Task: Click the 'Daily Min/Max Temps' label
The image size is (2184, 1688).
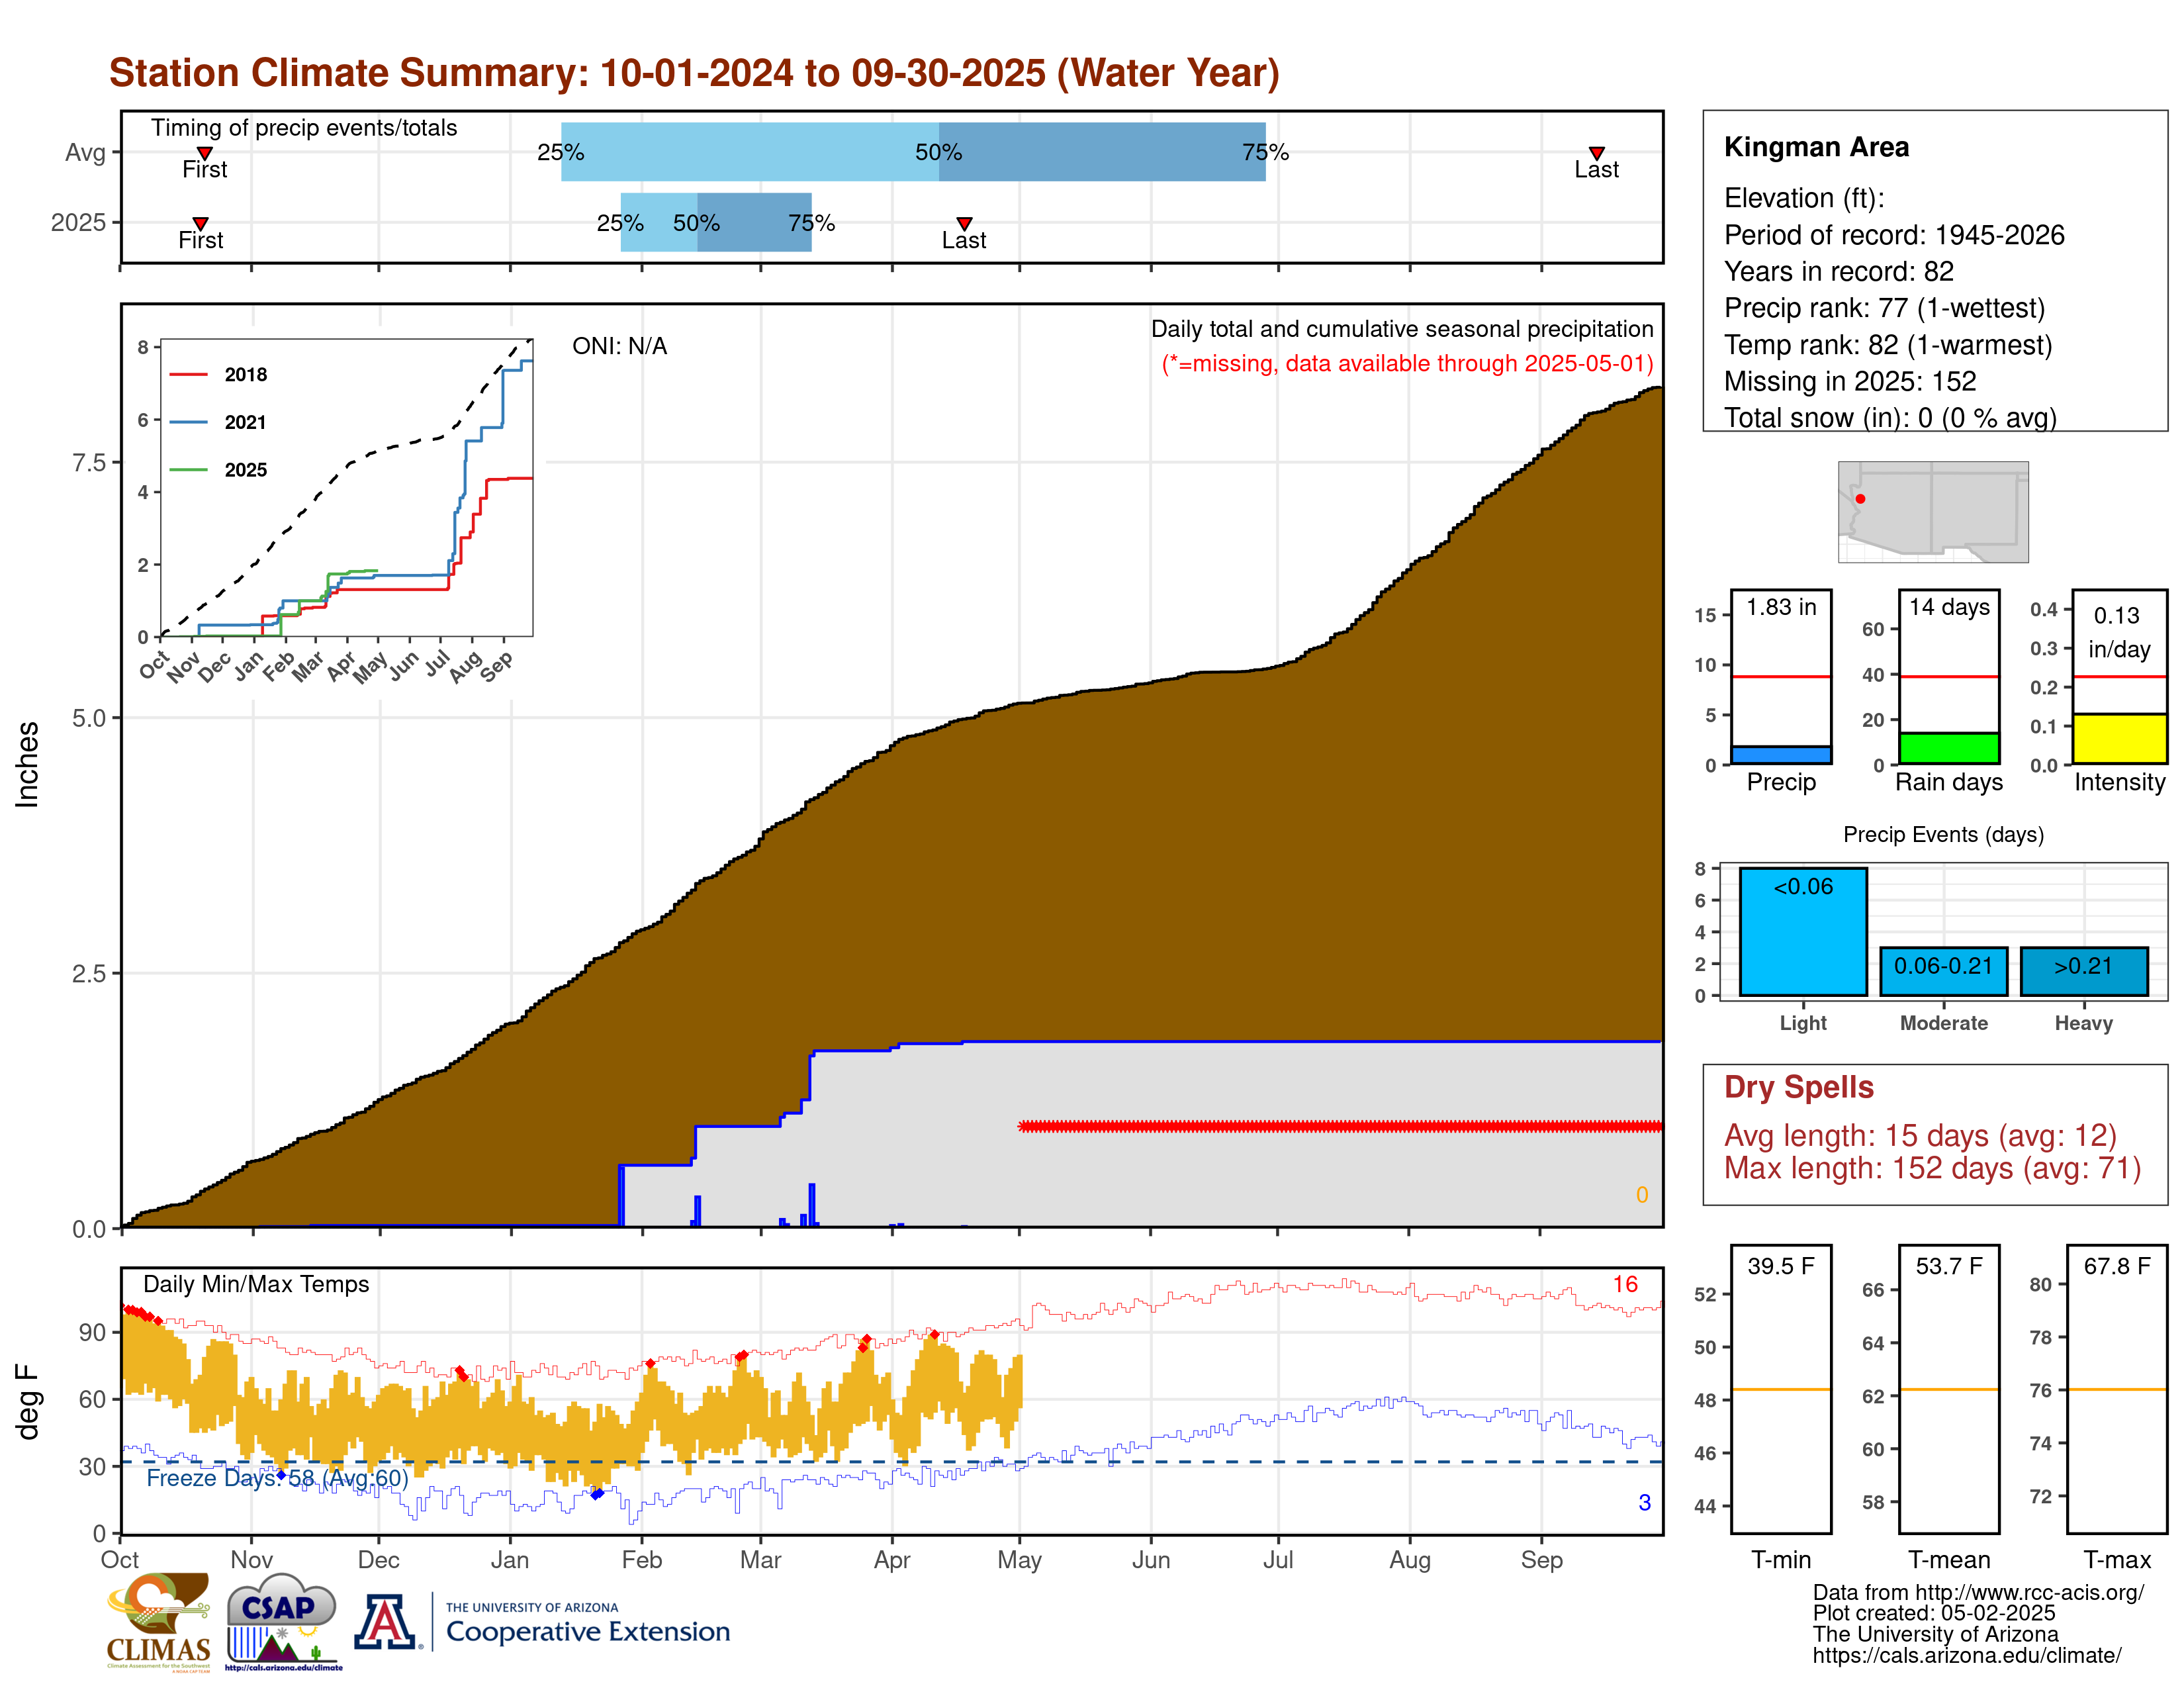Action: pyautogui.click(x=256, y=1284)
